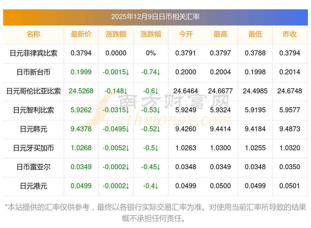311x228 pixels.
Task: Click opening price 9.4260
Action: (x=186, y=129)
